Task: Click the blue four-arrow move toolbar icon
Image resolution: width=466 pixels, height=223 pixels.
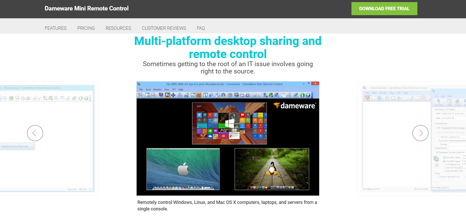Action: click(173, 95)
